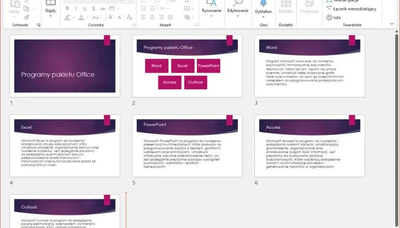Select the PowerPoint slide thumbnail
This screenshot has height=228, width=400.
[187, 146]
